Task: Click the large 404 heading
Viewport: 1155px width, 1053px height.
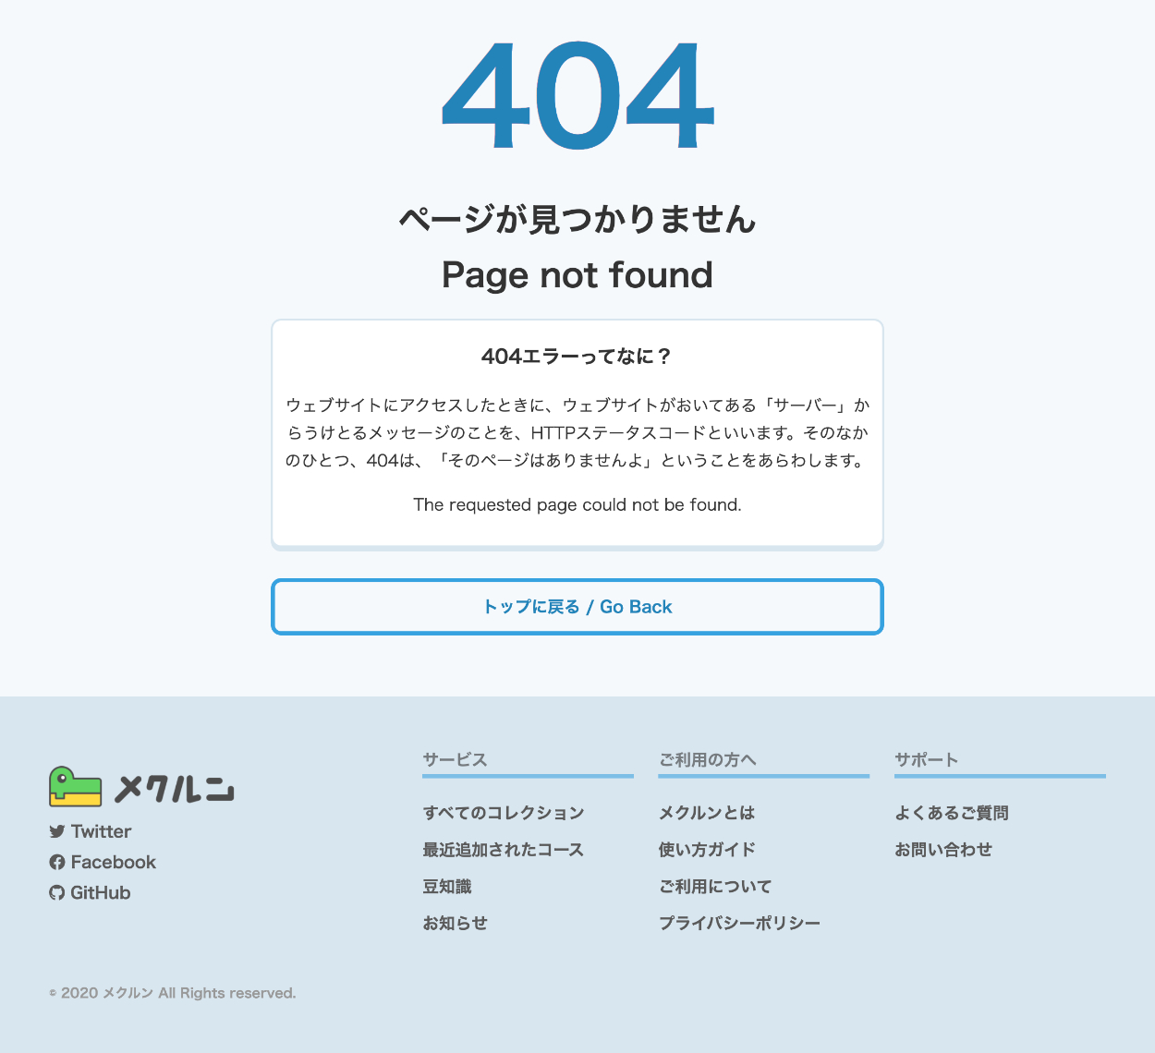Action: tap(577, 97)
